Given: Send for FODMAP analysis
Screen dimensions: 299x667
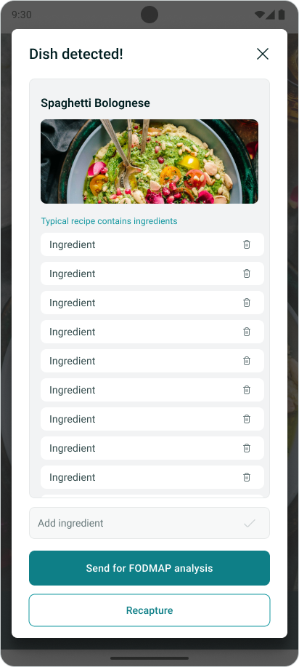Looking at the screenshot, I should pyautogui.click(x=149, y=568).
